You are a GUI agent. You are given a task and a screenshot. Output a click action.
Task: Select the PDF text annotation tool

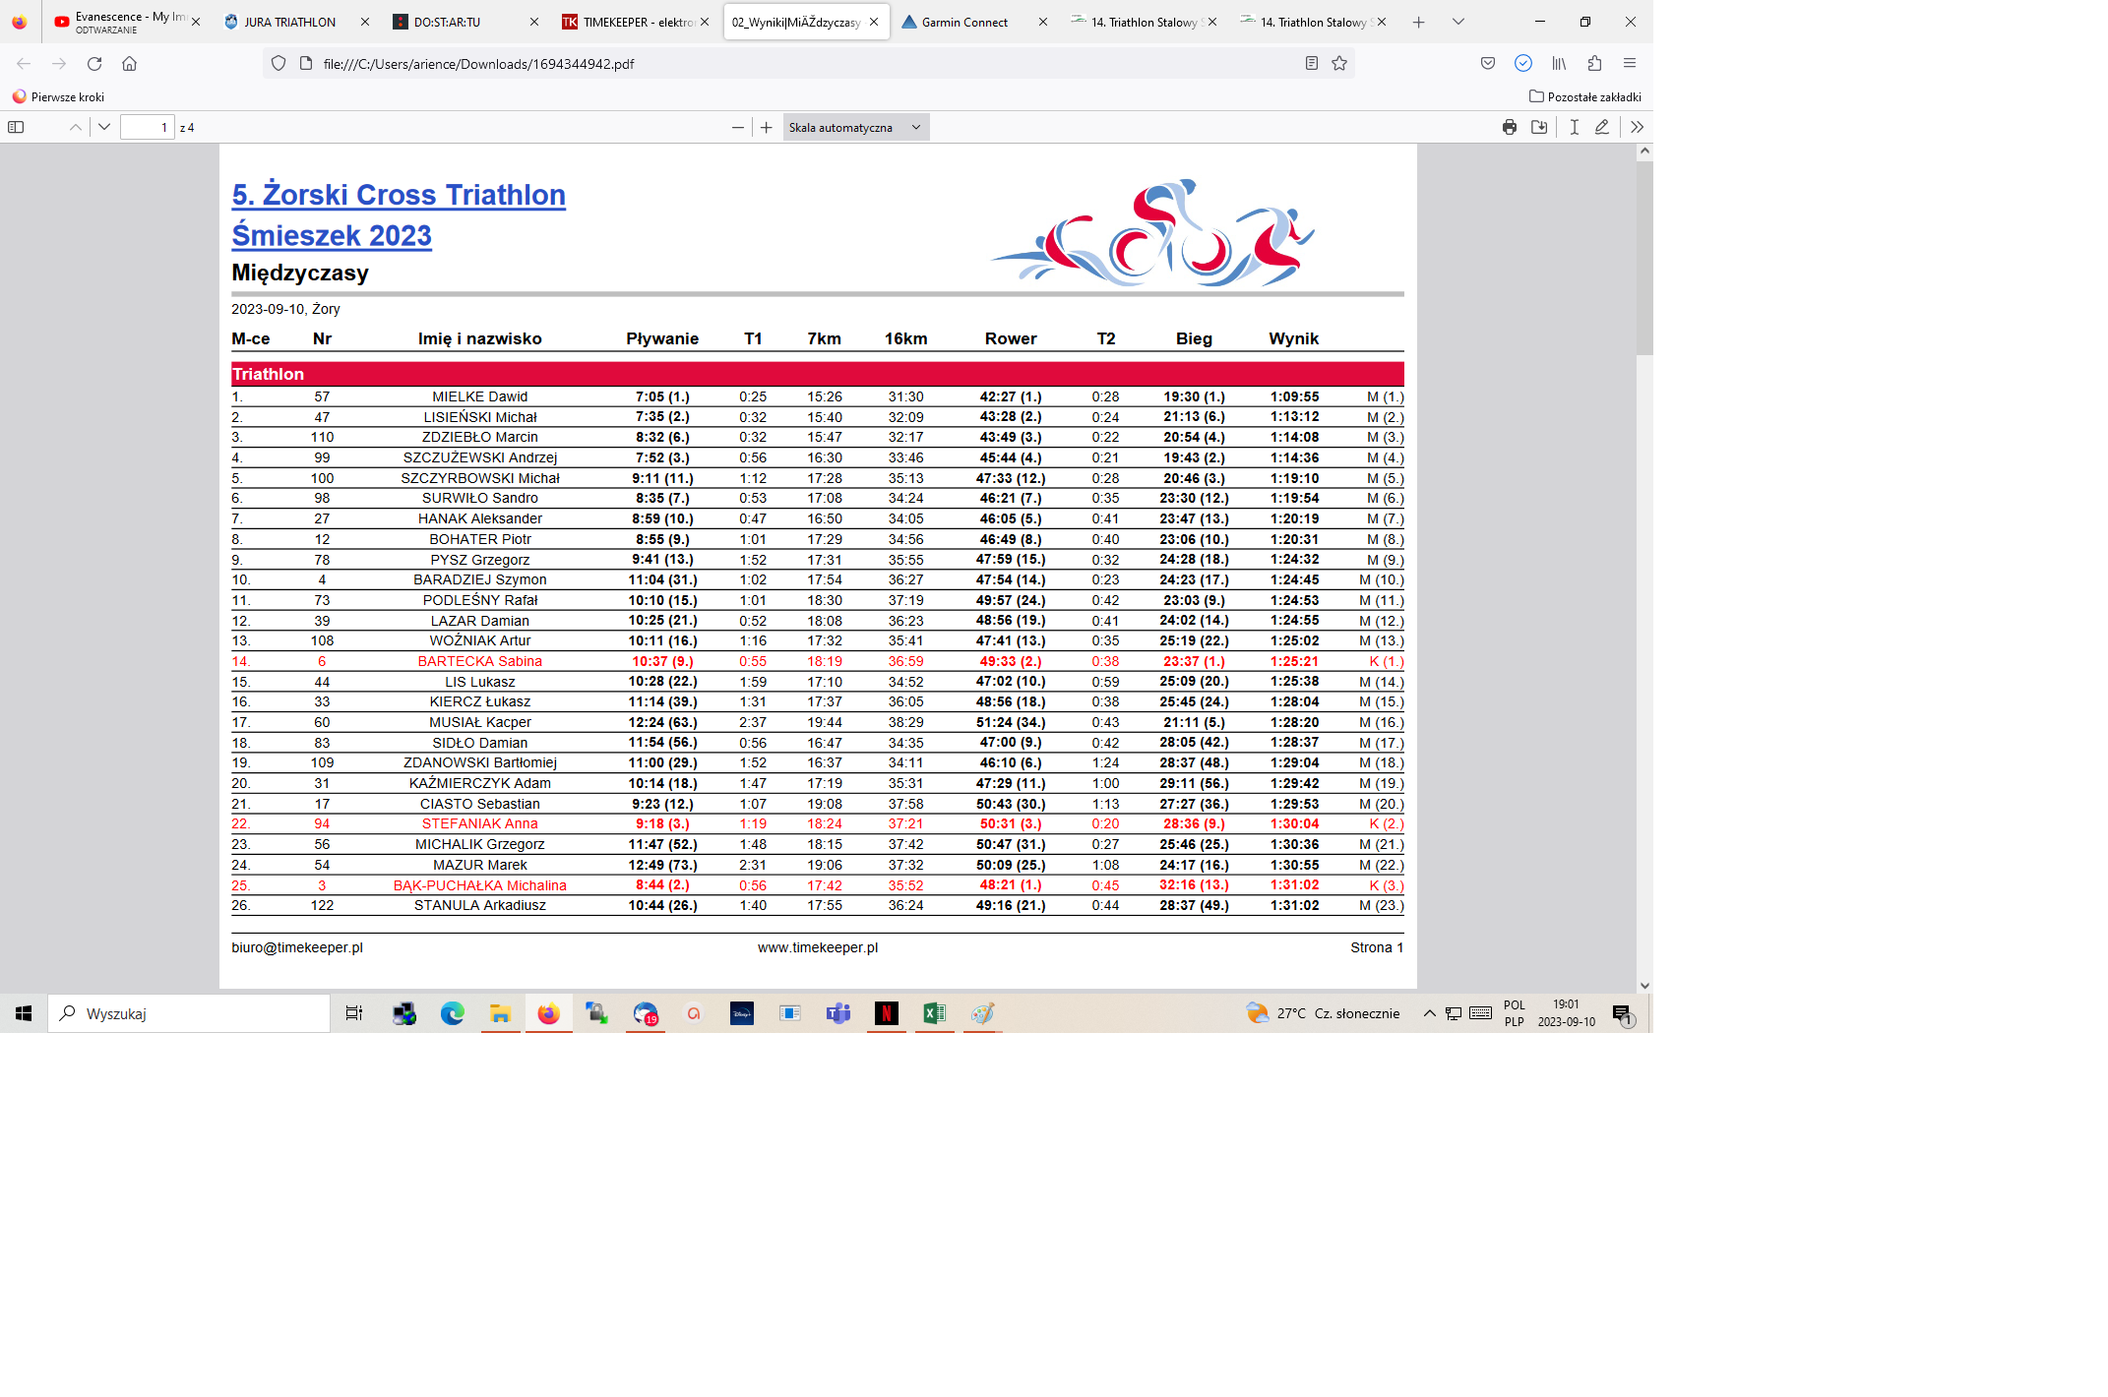point(1575,127)
